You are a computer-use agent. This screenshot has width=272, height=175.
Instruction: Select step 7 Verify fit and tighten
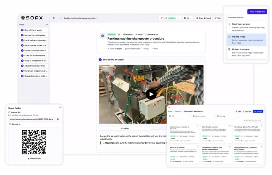coord(34,60)
